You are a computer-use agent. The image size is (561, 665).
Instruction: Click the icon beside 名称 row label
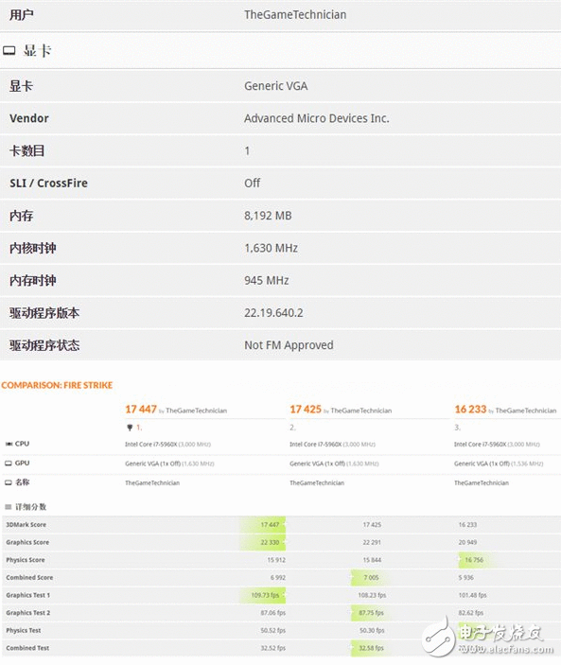coord(9,482)
